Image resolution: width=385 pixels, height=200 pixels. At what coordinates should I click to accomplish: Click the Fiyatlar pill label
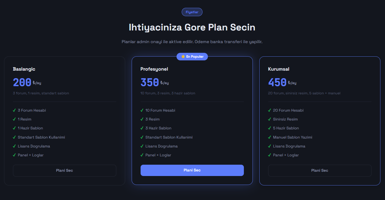[x=192, y=12]
